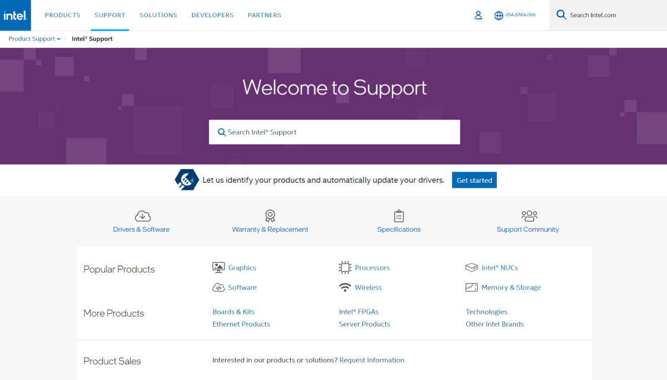Click the Software code cloud icon

[218, 288]
